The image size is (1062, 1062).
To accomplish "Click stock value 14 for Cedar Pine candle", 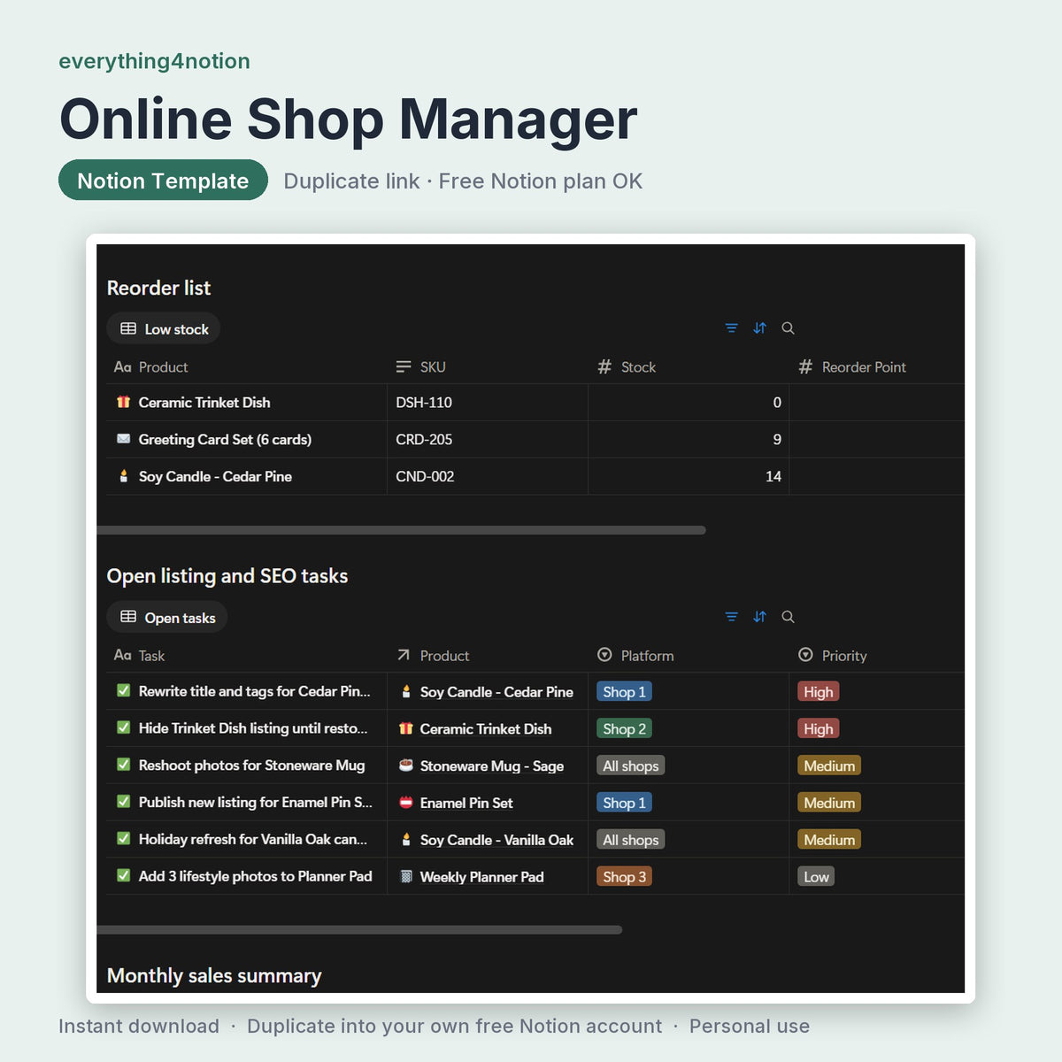I will coord(773,476).
